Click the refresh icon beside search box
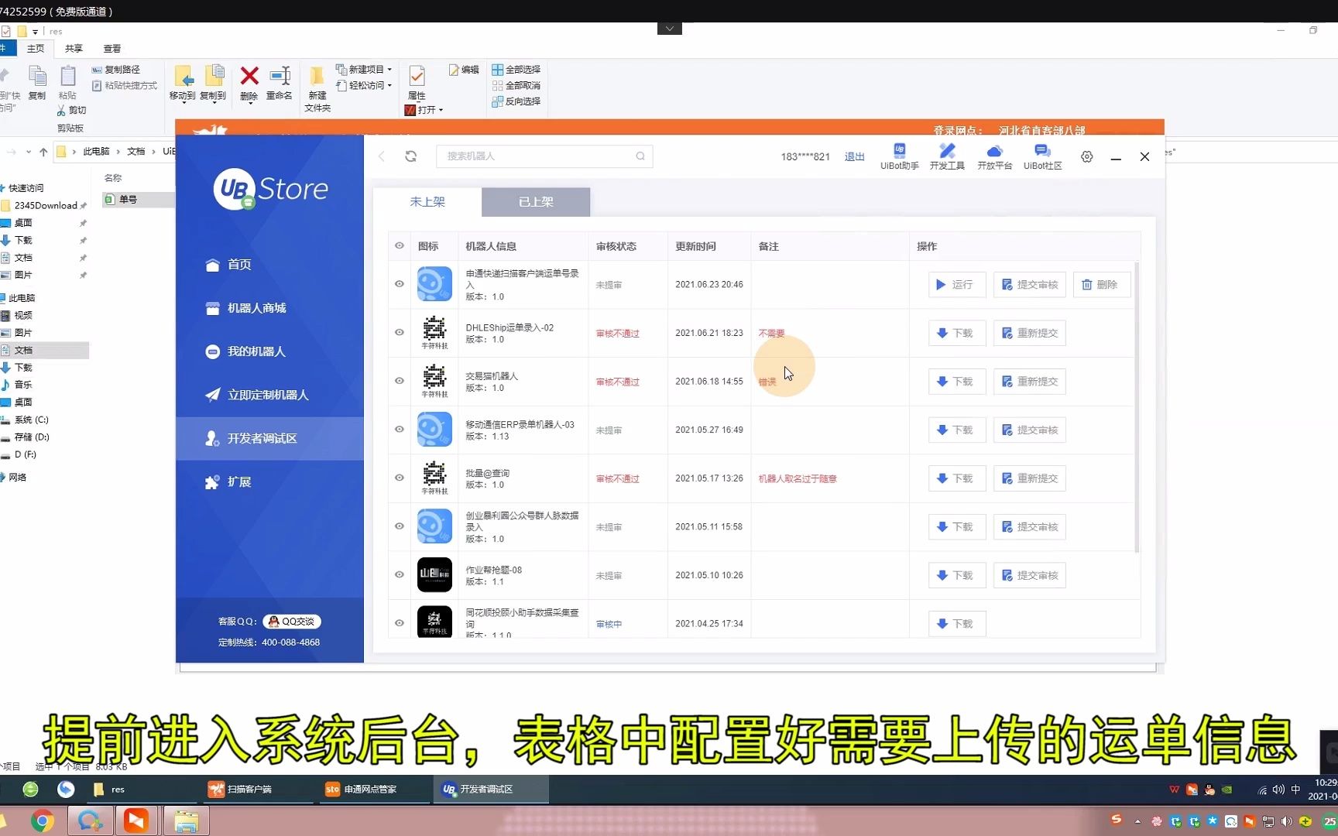The width and height of the screenshot is (1338, 836). pos(411,156)
